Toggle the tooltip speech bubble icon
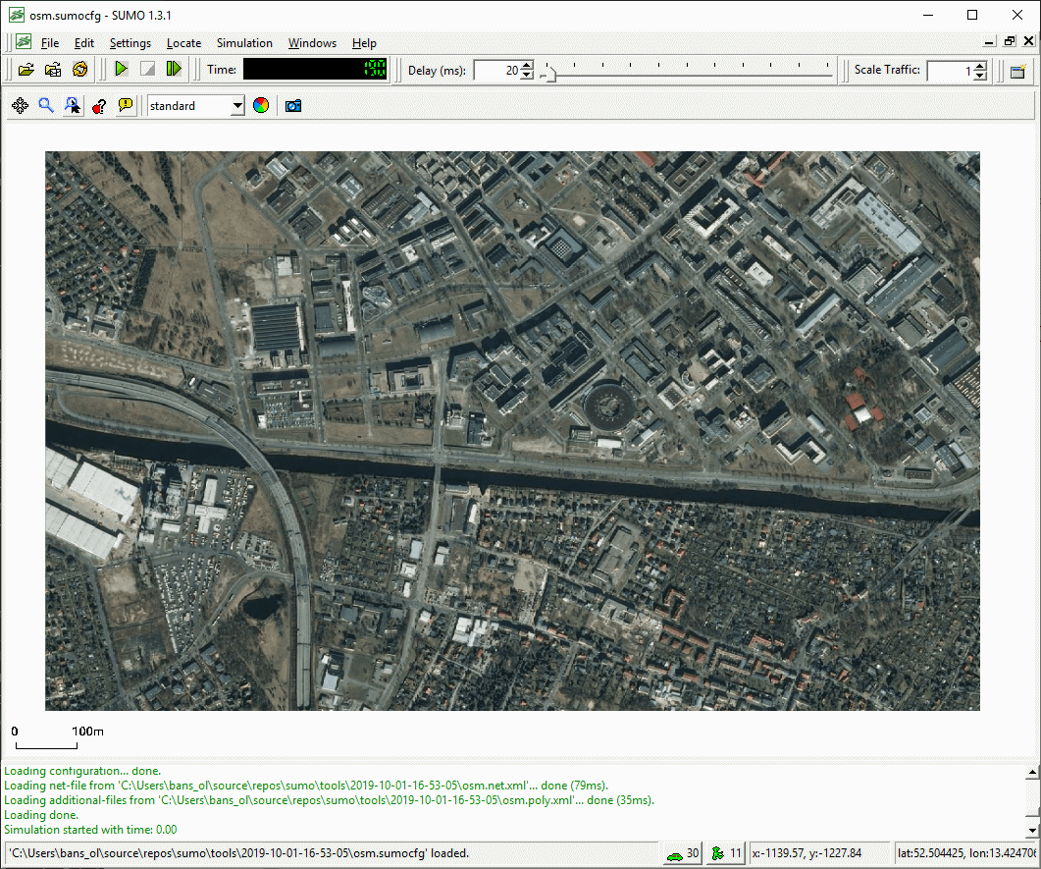The height and width of the screenshot is (869, 1041). (x=126, y=106)
